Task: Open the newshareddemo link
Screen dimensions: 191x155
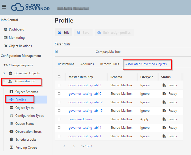Action: (x=80, y=119)
